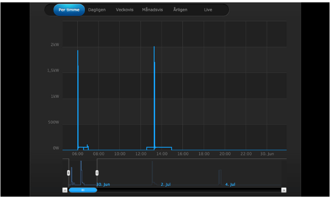Click the left range selector handle
The height and width of the screenshot is (199, 330).
tap(69, 173)
